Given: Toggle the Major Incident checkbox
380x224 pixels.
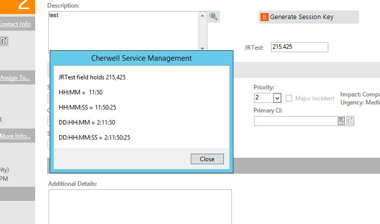Looking at the screenshot, I should point(289,98).
